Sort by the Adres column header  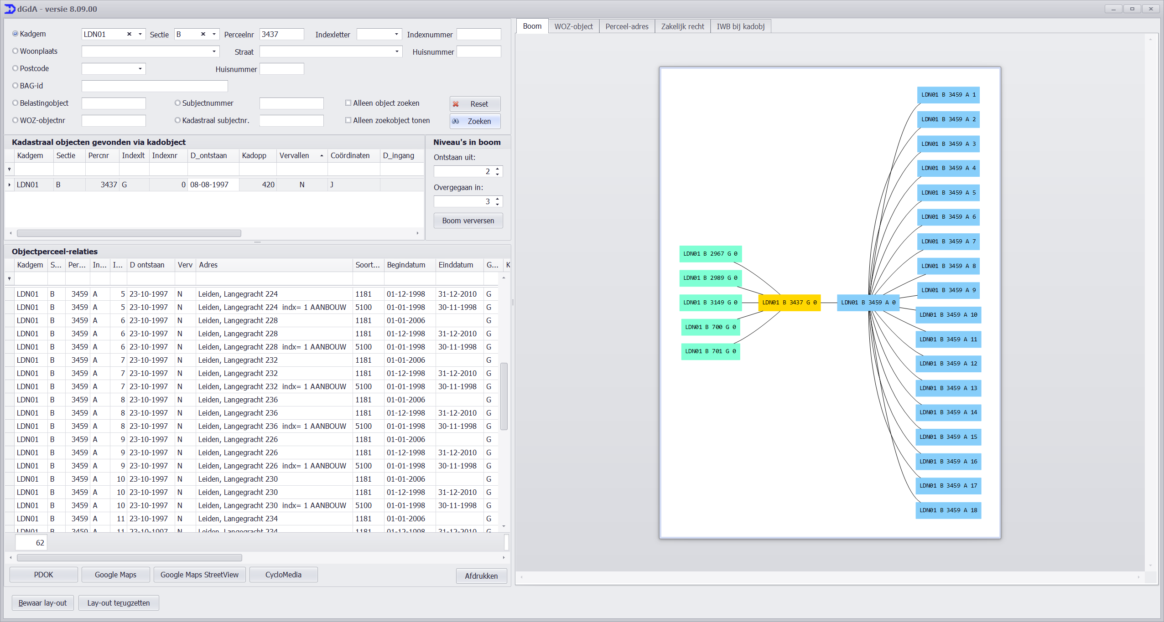[x=274, y=265]
